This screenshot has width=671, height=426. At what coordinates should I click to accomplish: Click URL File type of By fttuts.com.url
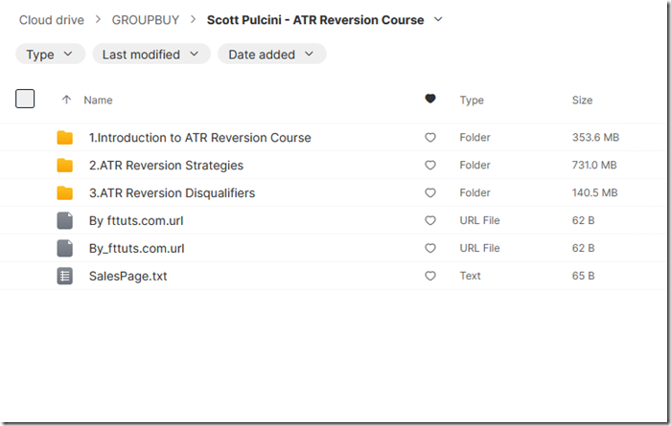point(479,220)
